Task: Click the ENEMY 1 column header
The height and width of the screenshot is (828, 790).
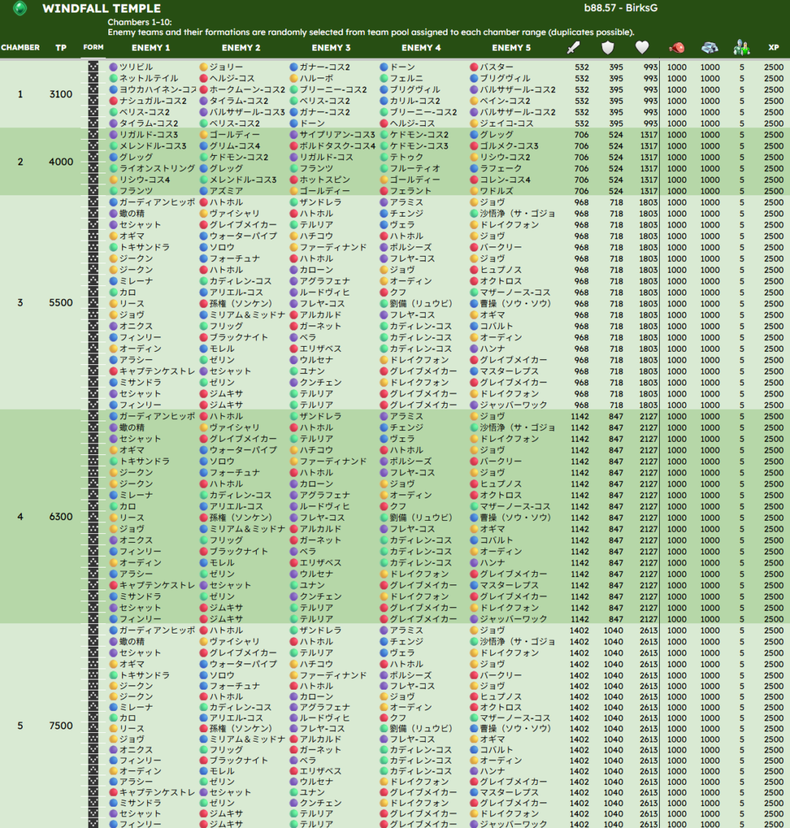Action: [151, 48]
